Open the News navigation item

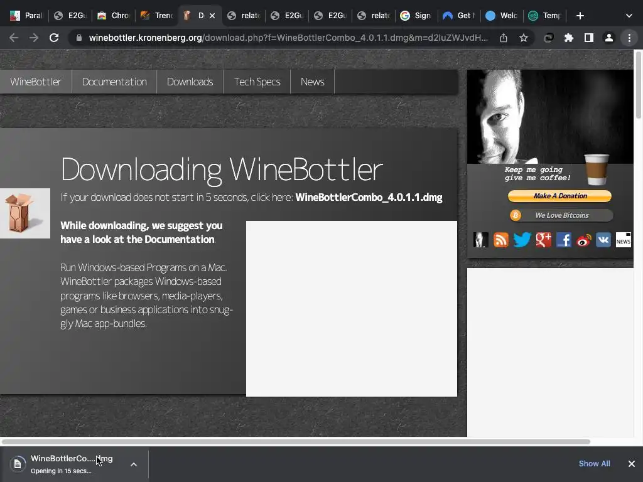tap(313, 82)
